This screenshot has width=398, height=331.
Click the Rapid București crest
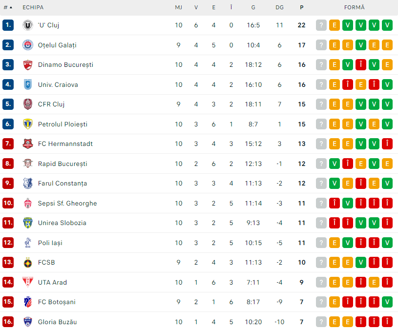[x=28, y=164]
